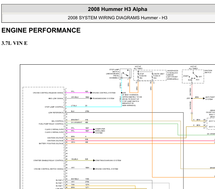Select the 'LOW REFERENCE' pin 9 label
Image resolution: width=215 pixels, height=189 pixels.
tap(56, 113)
